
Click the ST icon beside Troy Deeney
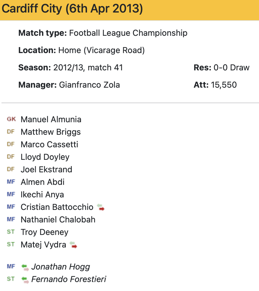(11, 232)
